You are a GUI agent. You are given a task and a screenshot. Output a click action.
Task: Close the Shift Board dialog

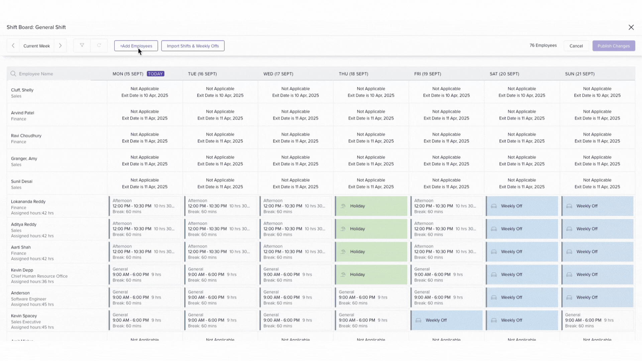click(x=631, y=27)
